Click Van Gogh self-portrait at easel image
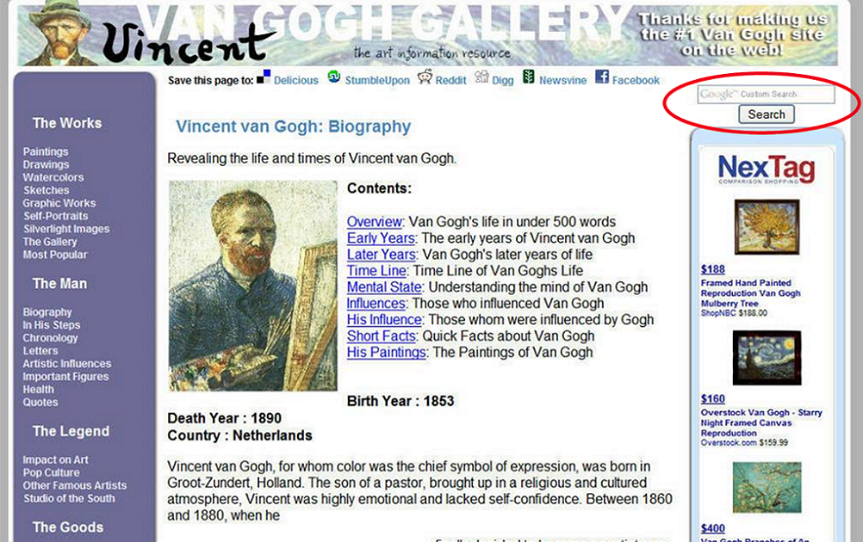 (253, 286)
